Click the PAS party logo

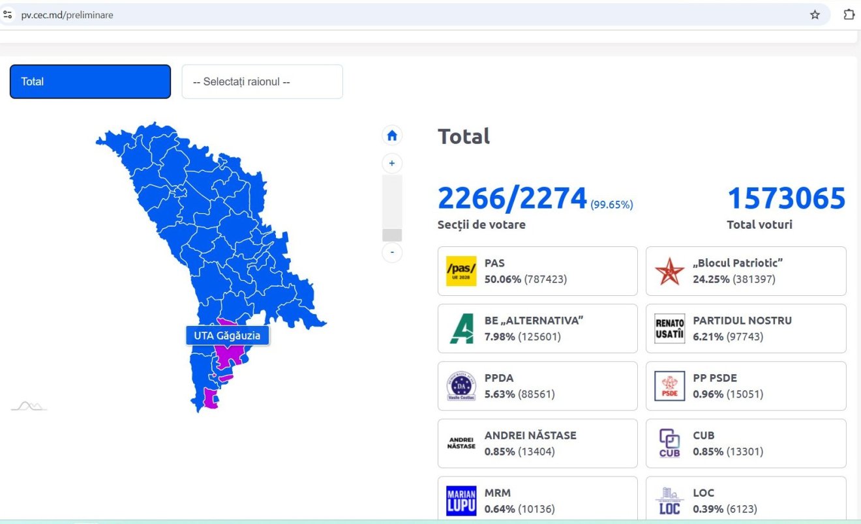[461, 271]
